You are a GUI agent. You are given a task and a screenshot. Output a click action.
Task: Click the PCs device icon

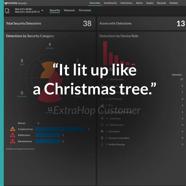pos(102,105)
